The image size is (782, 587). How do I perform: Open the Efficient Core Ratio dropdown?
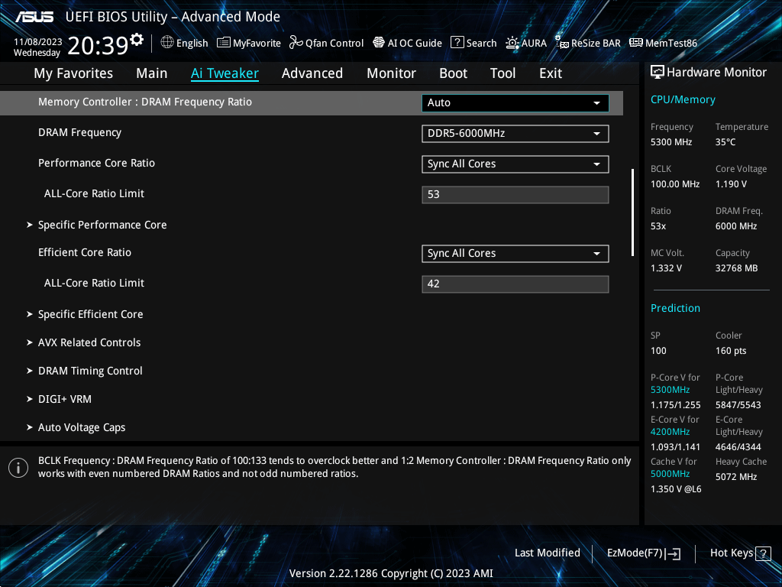515,254
